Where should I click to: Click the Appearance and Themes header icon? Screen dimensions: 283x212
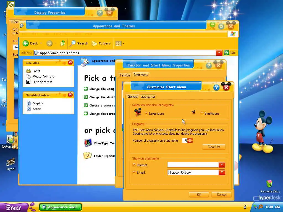[85, 62]
